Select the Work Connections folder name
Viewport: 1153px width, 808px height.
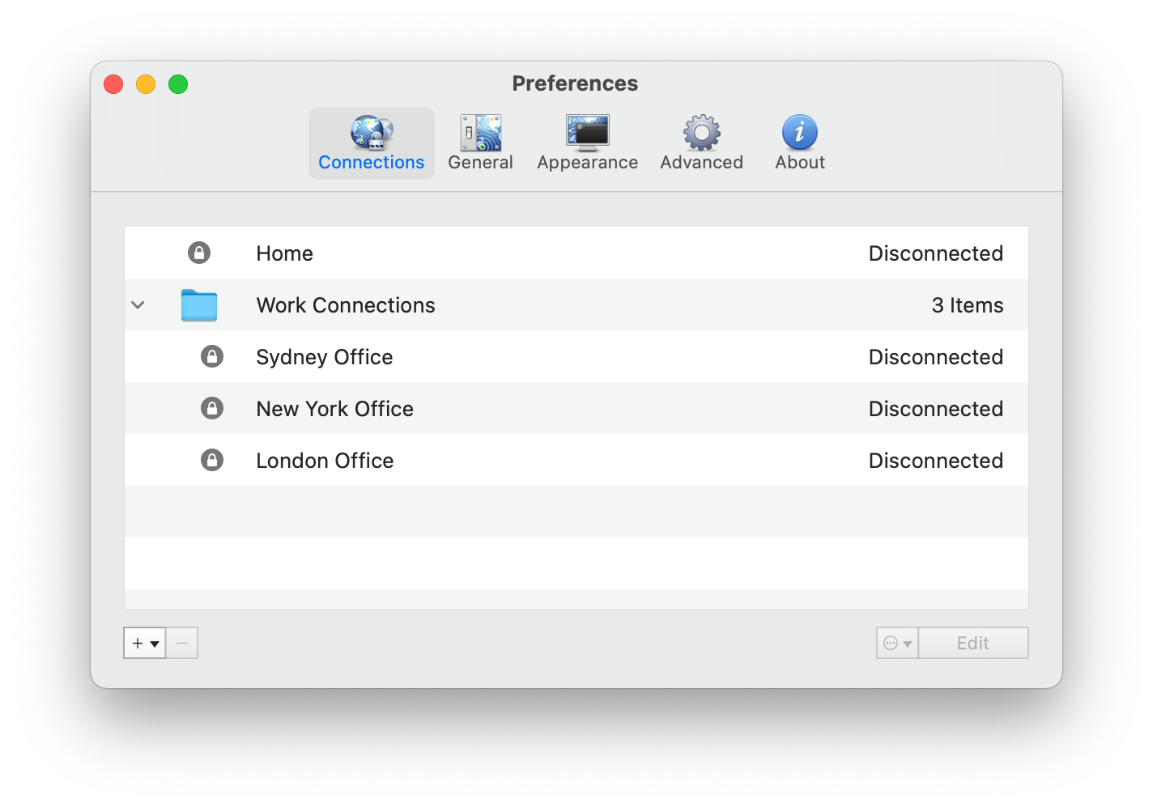346,305
